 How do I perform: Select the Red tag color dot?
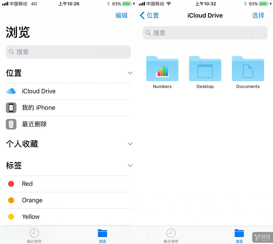(11, 184)
